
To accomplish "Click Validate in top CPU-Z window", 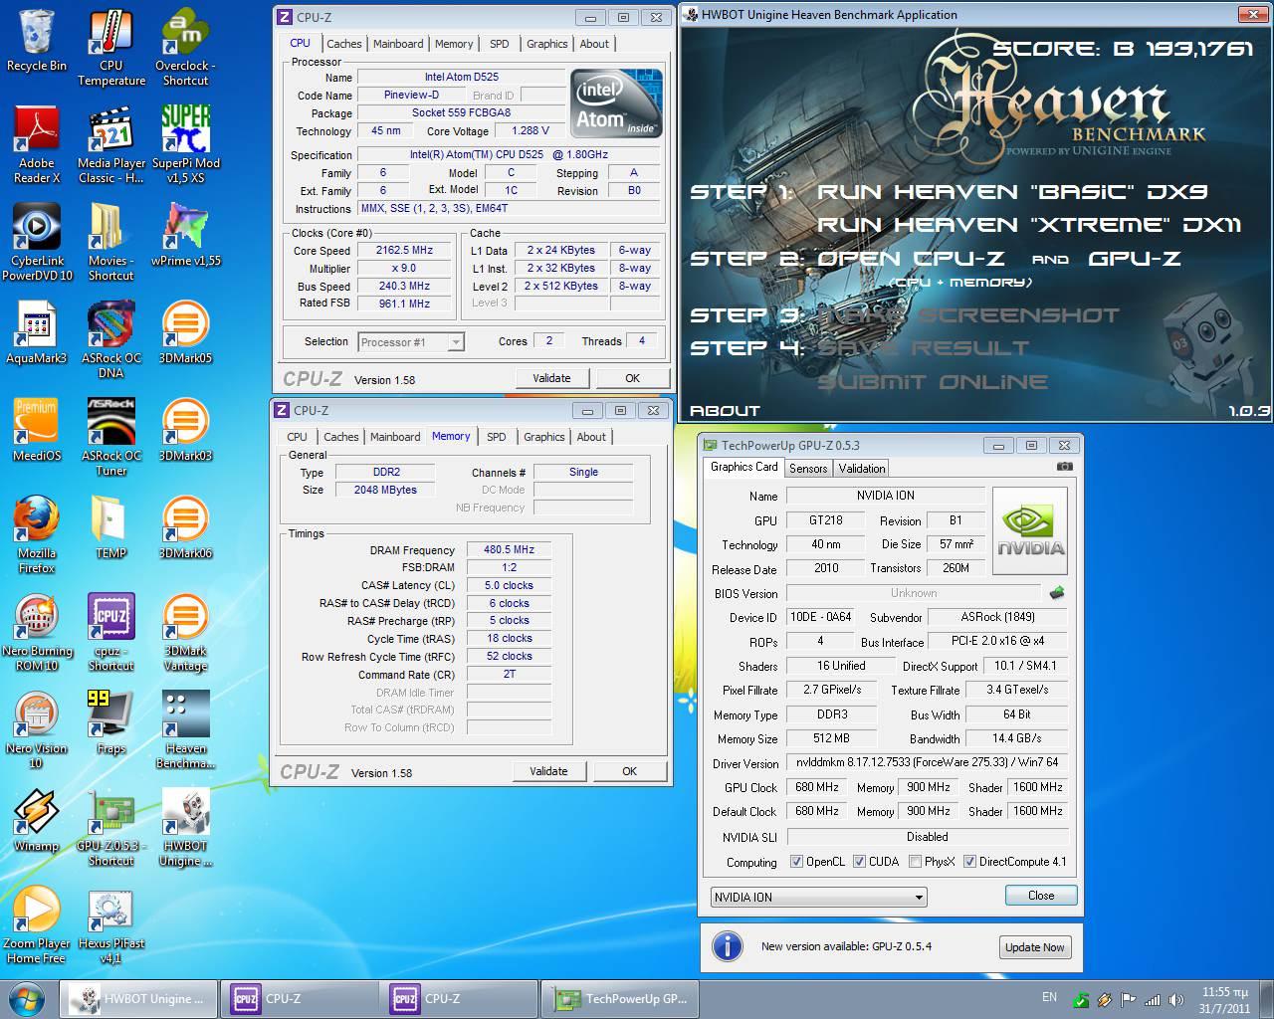I will pos(551,378).
